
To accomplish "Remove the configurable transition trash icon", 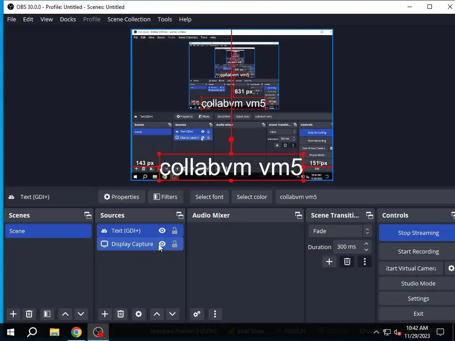I will pos(347,262).
